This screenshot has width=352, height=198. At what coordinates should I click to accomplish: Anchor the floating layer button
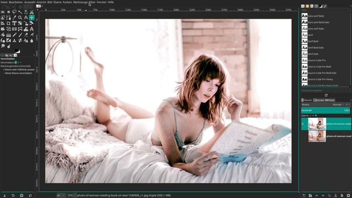click(335, 196)
